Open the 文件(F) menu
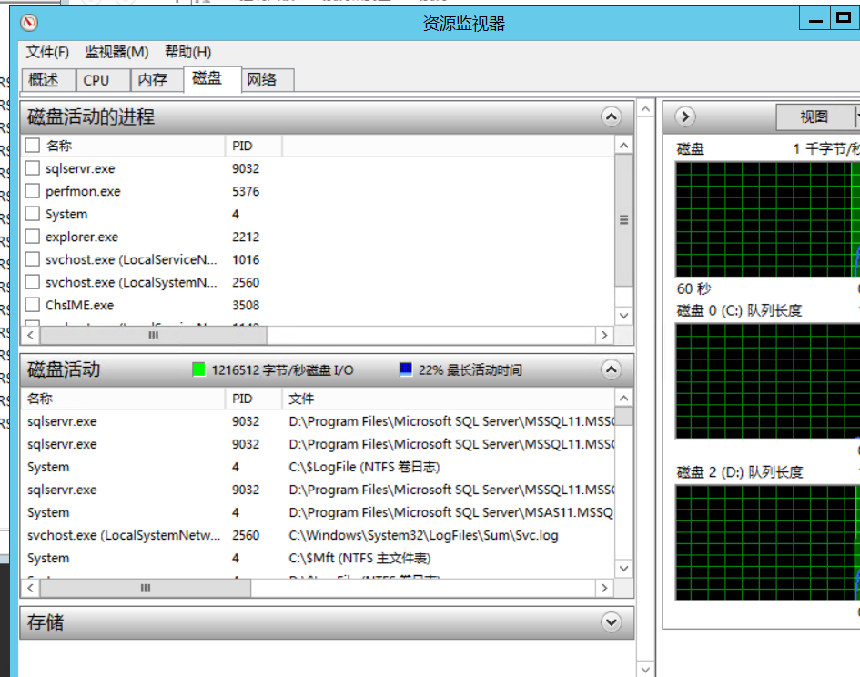 [47, 52]
